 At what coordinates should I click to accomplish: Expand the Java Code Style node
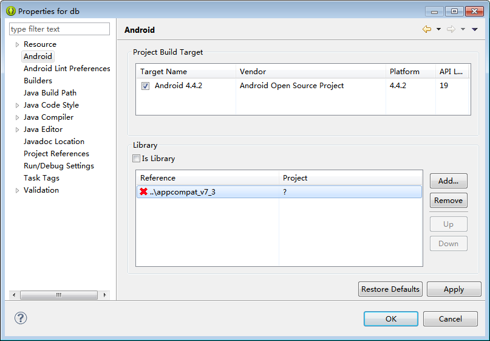click(x=17, y=105)
